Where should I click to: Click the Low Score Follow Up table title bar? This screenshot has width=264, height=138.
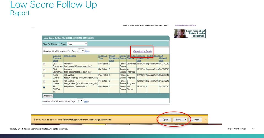(106, 38)
